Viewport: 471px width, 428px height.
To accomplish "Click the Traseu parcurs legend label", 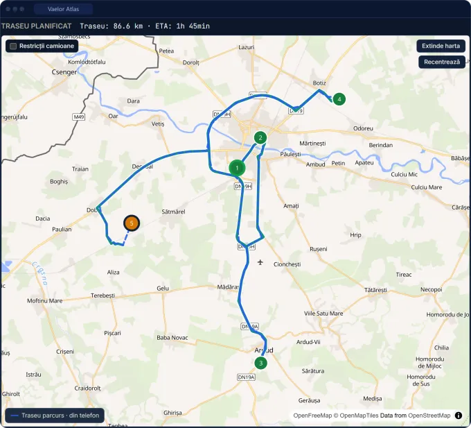I will pos(60,416).
